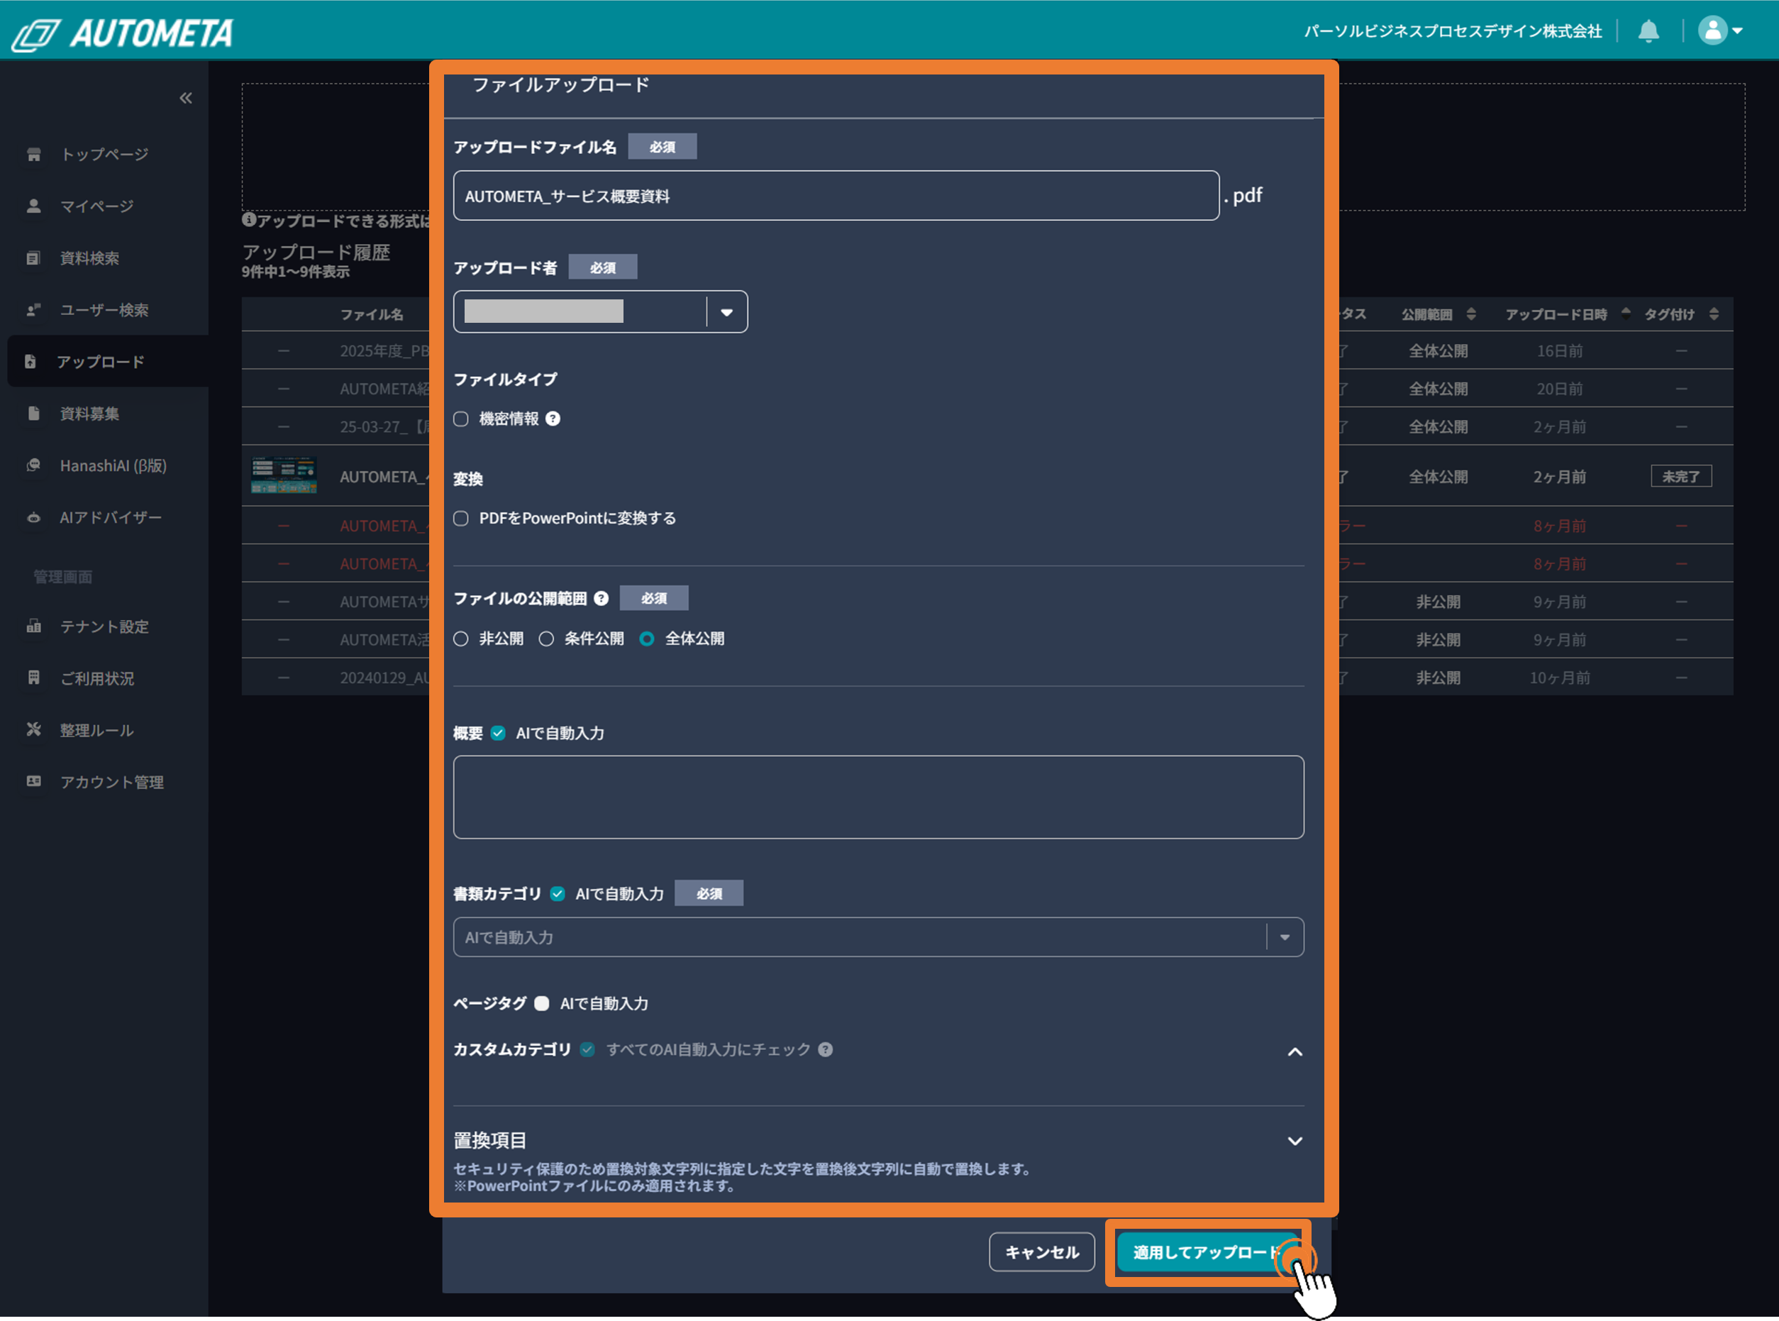
Task: Click the ユーザー検索 sidebar icon
Action: point(33,310)
